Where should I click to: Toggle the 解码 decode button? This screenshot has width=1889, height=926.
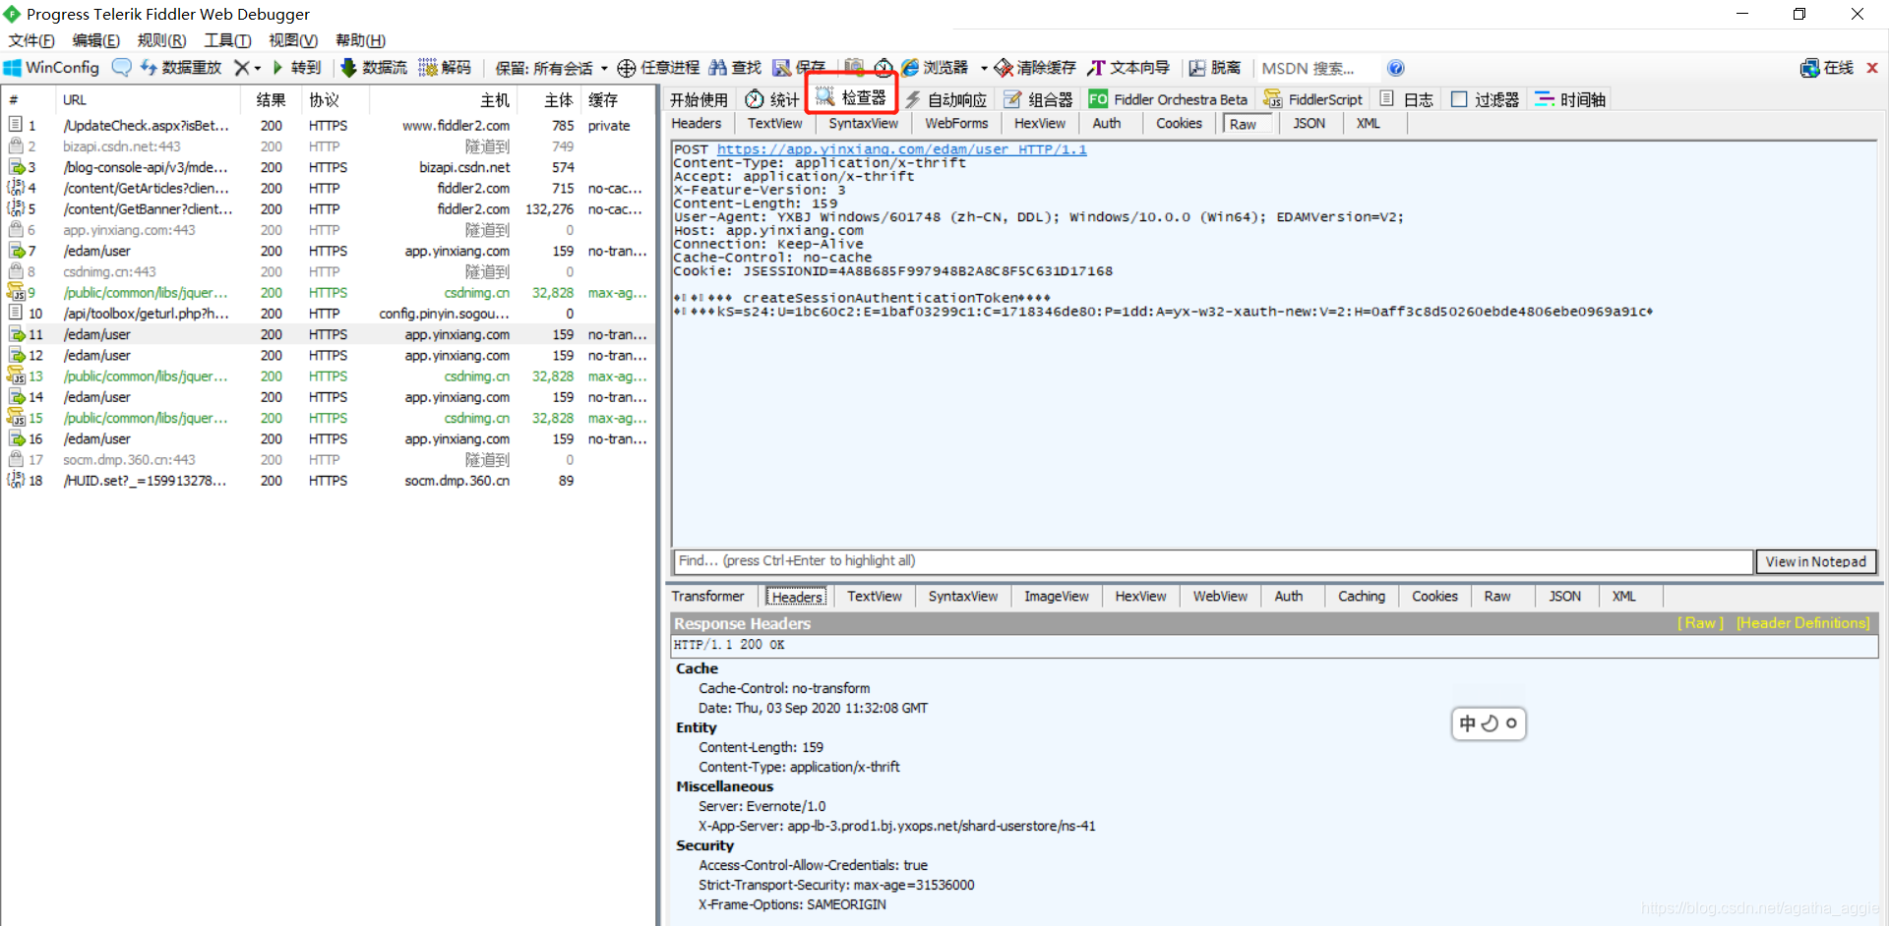445,68
